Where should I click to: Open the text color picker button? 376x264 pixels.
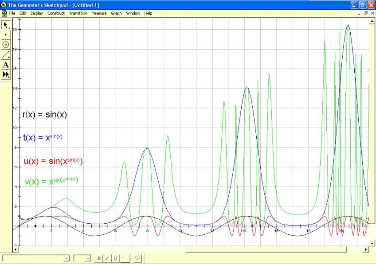(x=124, y=258)
